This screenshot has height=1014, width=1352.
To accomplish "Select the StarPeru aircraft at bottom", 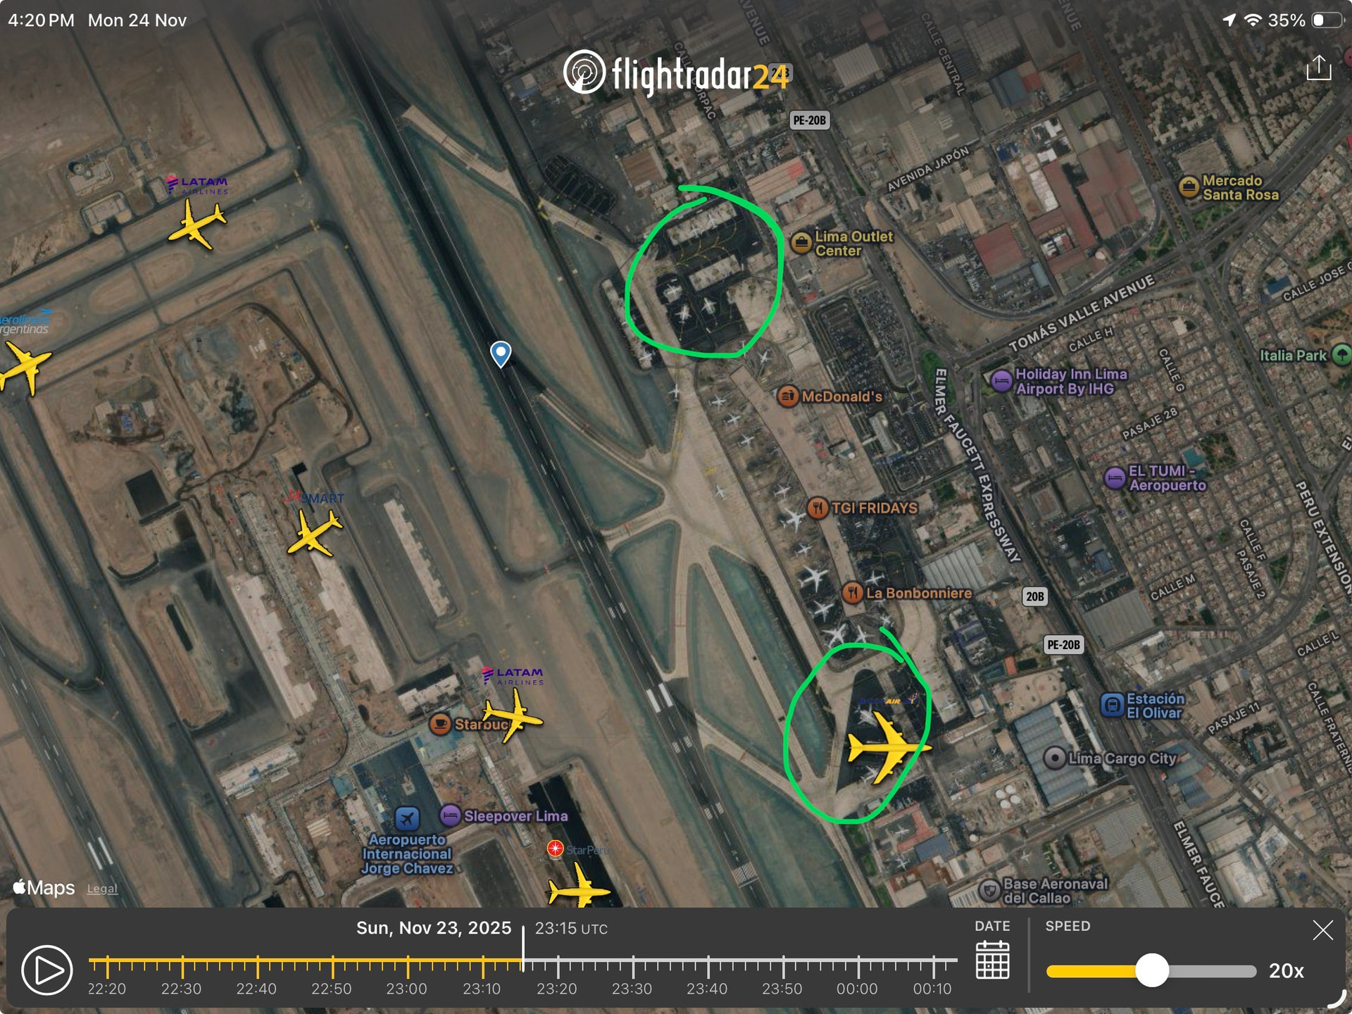I will (x=577, y=889).
